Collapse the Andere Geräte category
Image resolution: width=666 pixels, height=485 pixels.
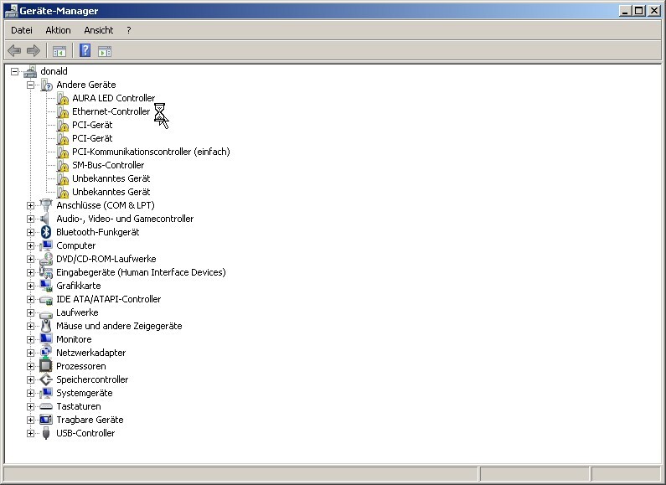coord(30,85)
